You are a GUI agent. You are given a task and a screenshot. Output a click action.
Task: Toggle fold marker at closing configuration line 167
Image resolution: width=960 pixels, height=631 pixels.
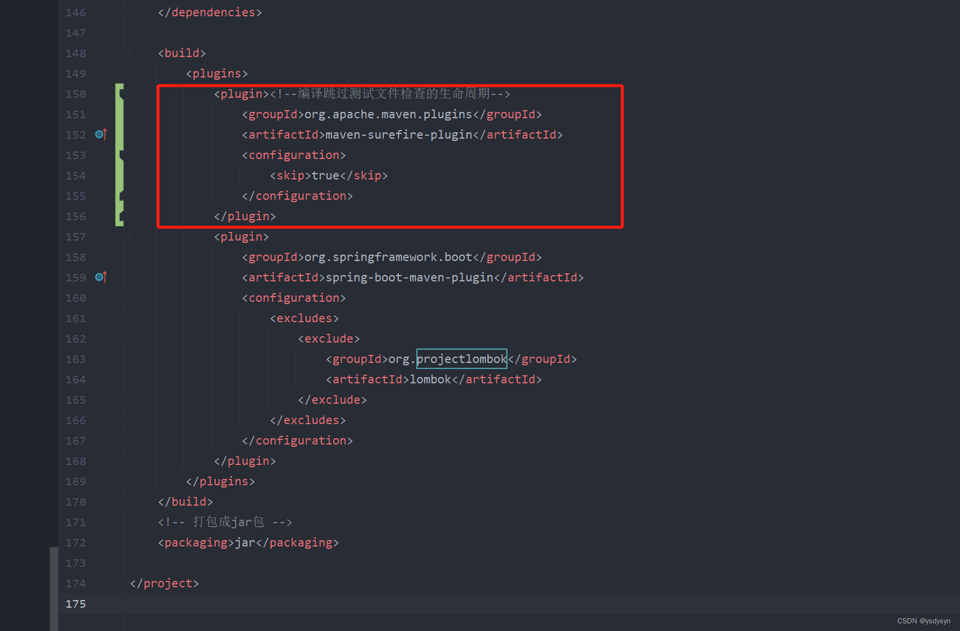pyautogui.click(x=124, y=440)
